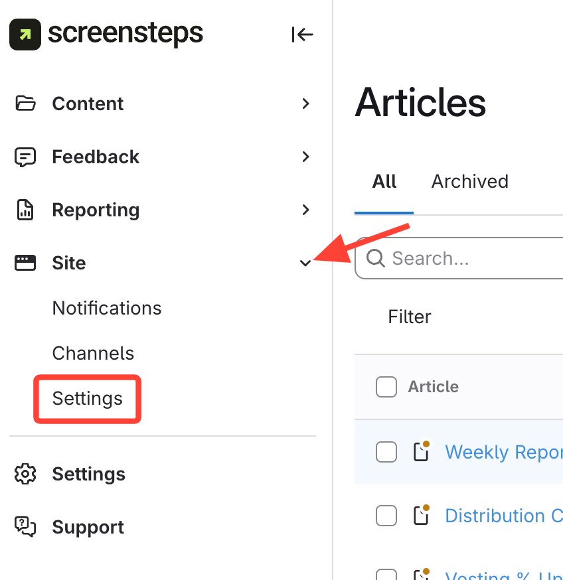Click the Content folder icon
The height and width of the screenshot is (580, 563).
(x=25, y=104)
